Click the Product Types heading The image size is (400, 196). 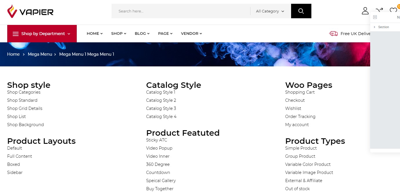coord(315,141)
